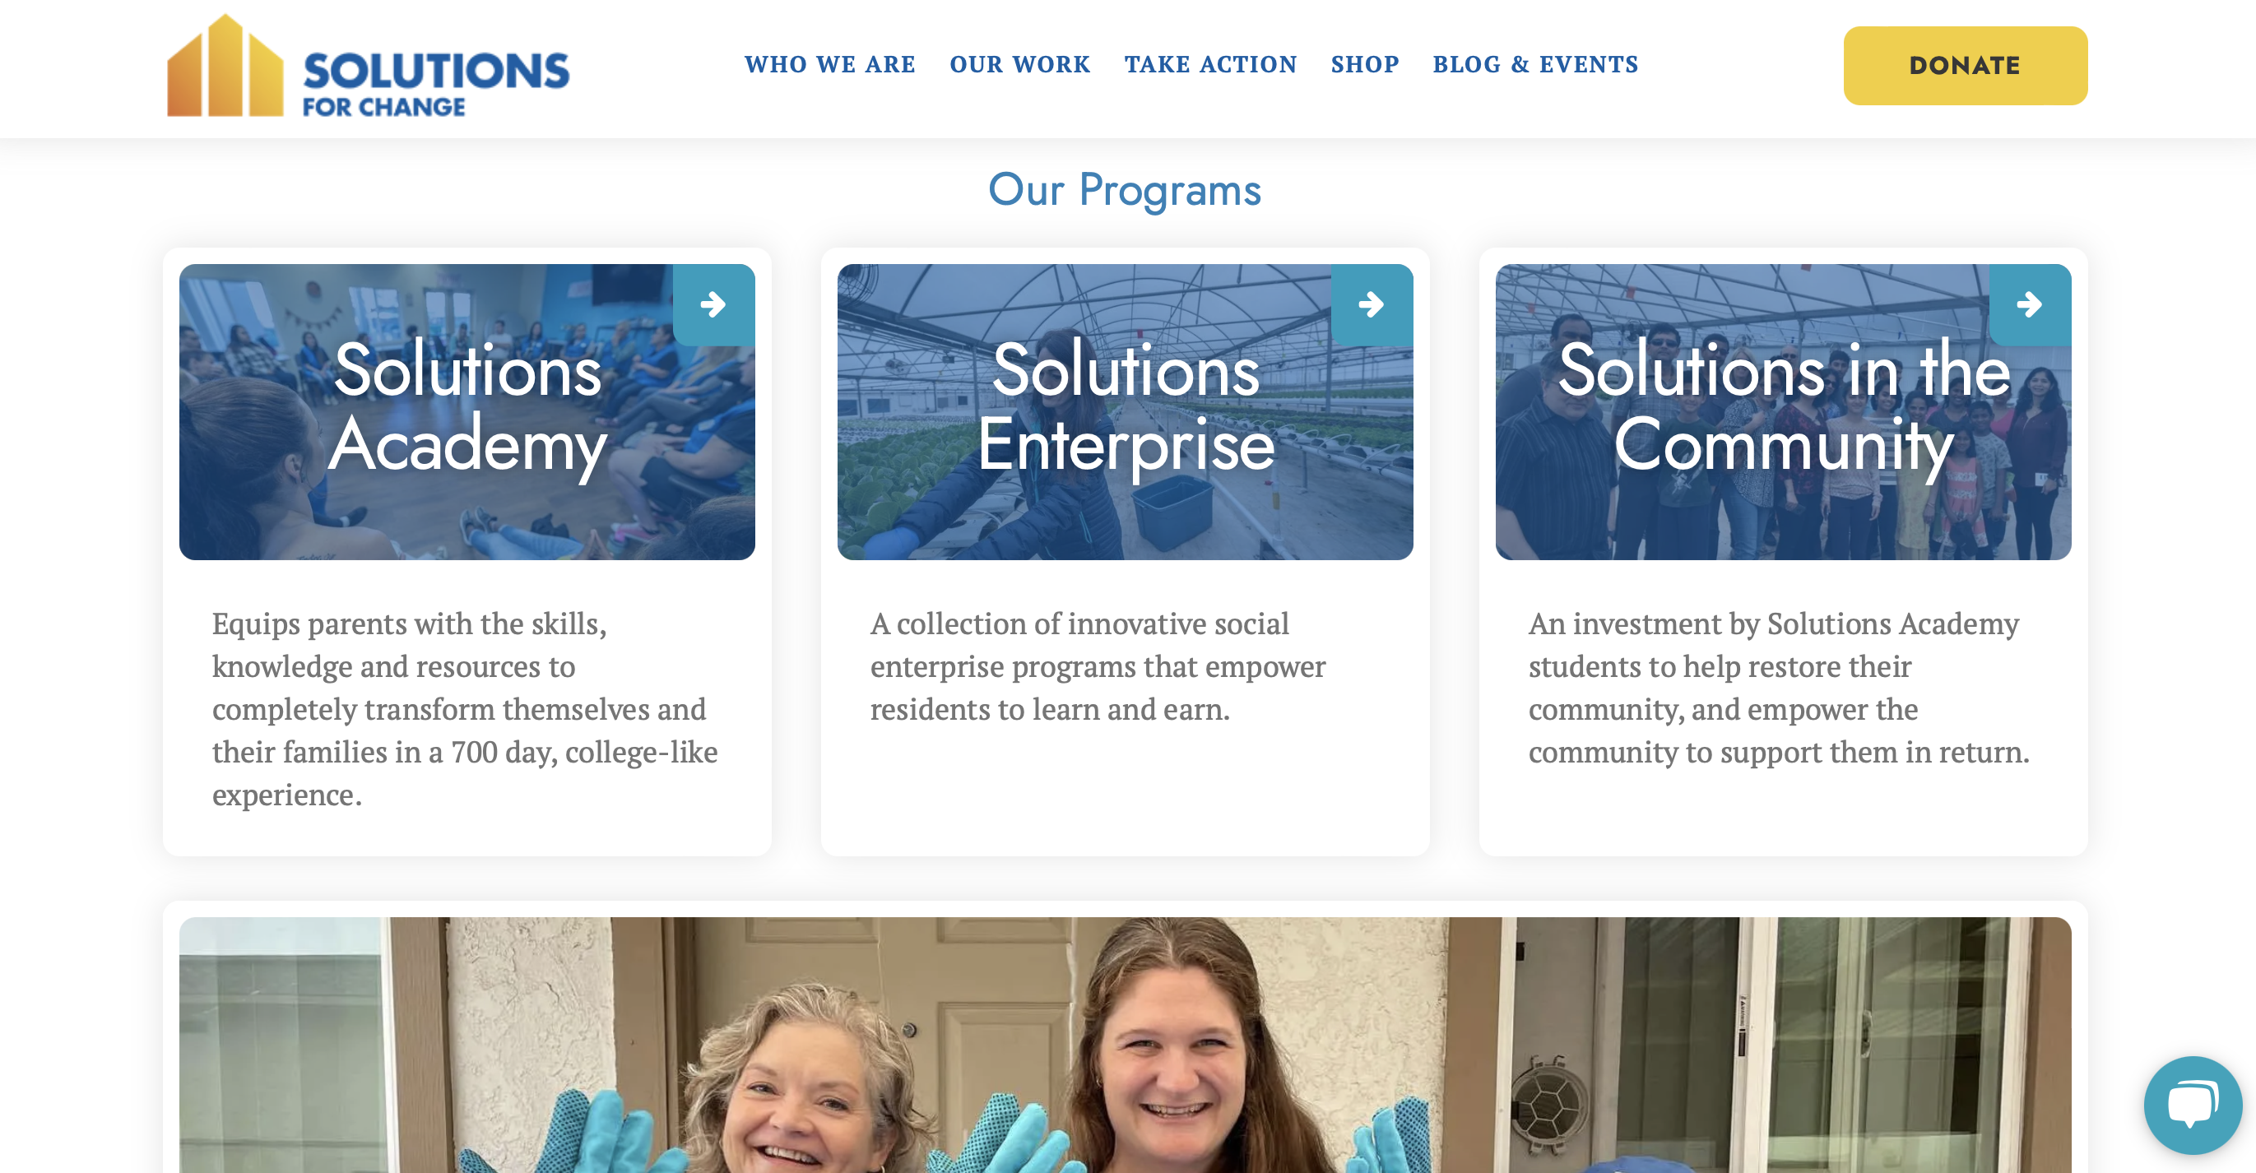Click the Our Programs section heading
The height and width of the screenshot is (1173, 2256).
point(1125,189)
